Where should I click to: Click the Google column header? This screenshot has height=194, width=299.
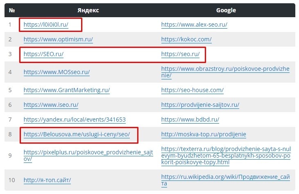click(x=226, y=10)
